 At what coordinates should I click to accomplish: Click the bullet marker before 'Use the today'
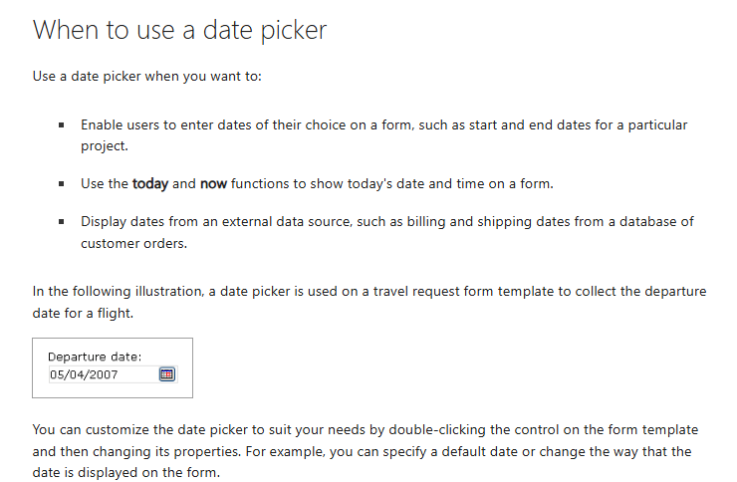[x=61, y=183]
